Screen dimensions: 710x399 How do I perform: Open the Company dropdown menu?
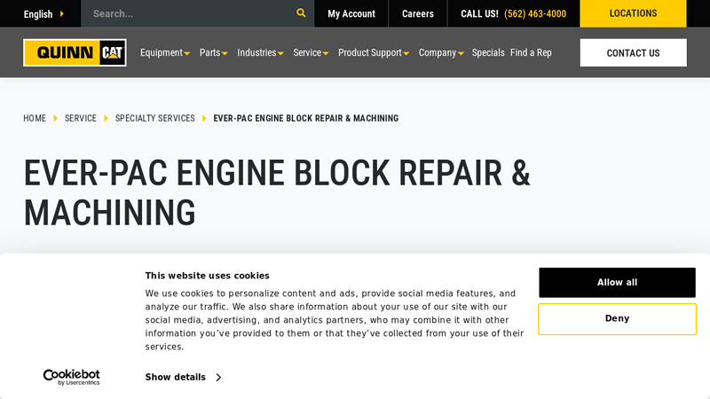click(441, 52)
